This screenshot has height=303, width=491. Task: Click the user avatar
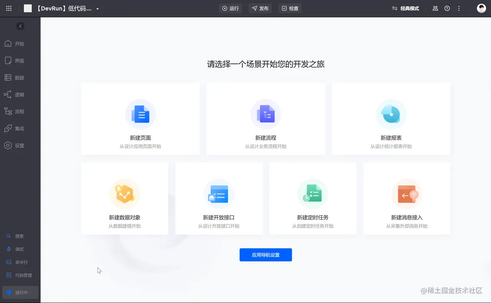coord(481,8)
